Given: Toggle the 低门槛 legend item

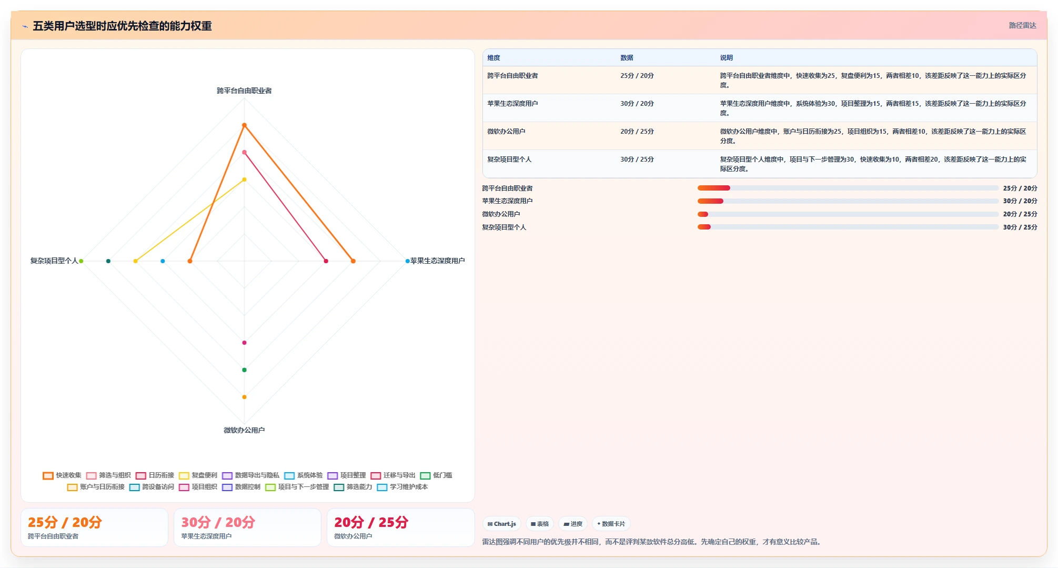Looking at the screenshot, I should coord(436,475).
